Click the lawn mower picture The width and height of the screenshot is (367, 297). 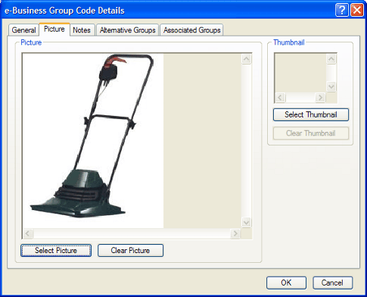pos(93,141)
